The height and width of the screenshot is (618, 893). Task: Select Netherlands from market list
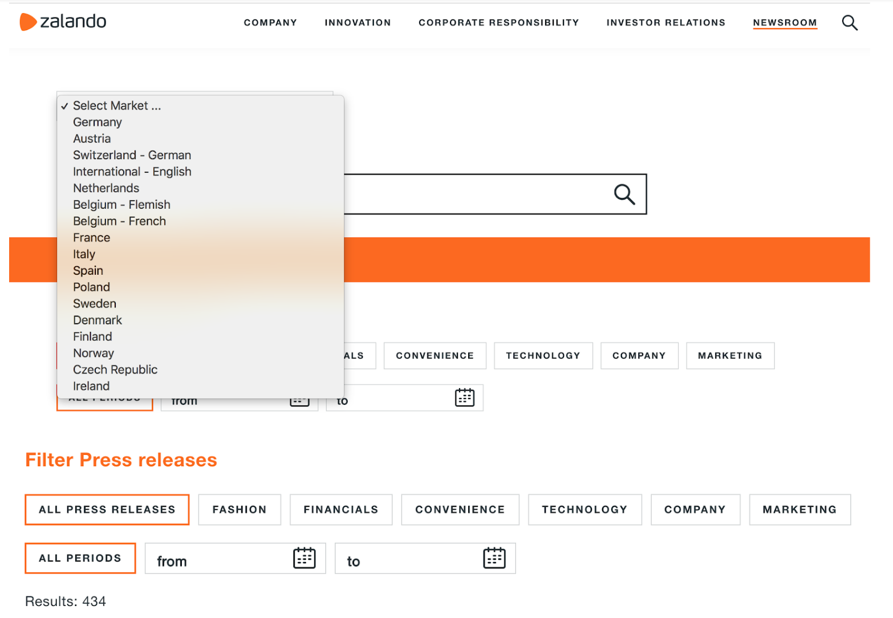pos(201,188)
